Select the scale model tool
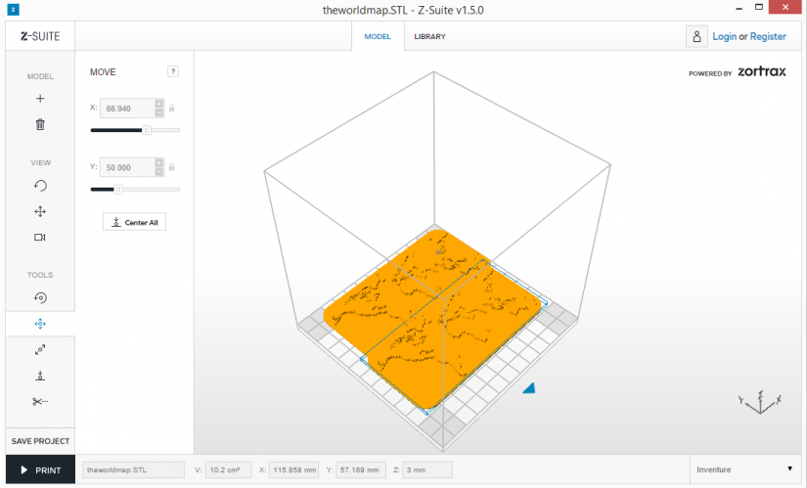The height and width of the screenshot is (488, 807). click(40, 349)
